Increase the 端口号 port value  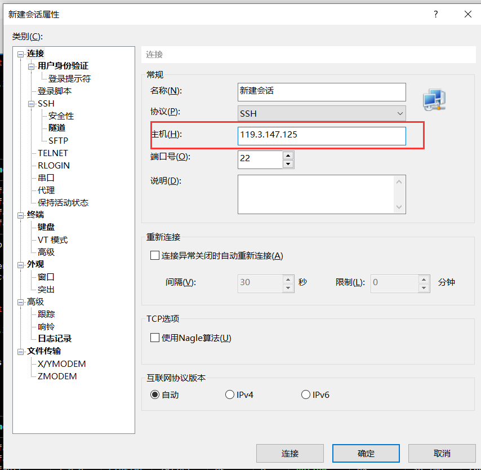coord(288,156)
